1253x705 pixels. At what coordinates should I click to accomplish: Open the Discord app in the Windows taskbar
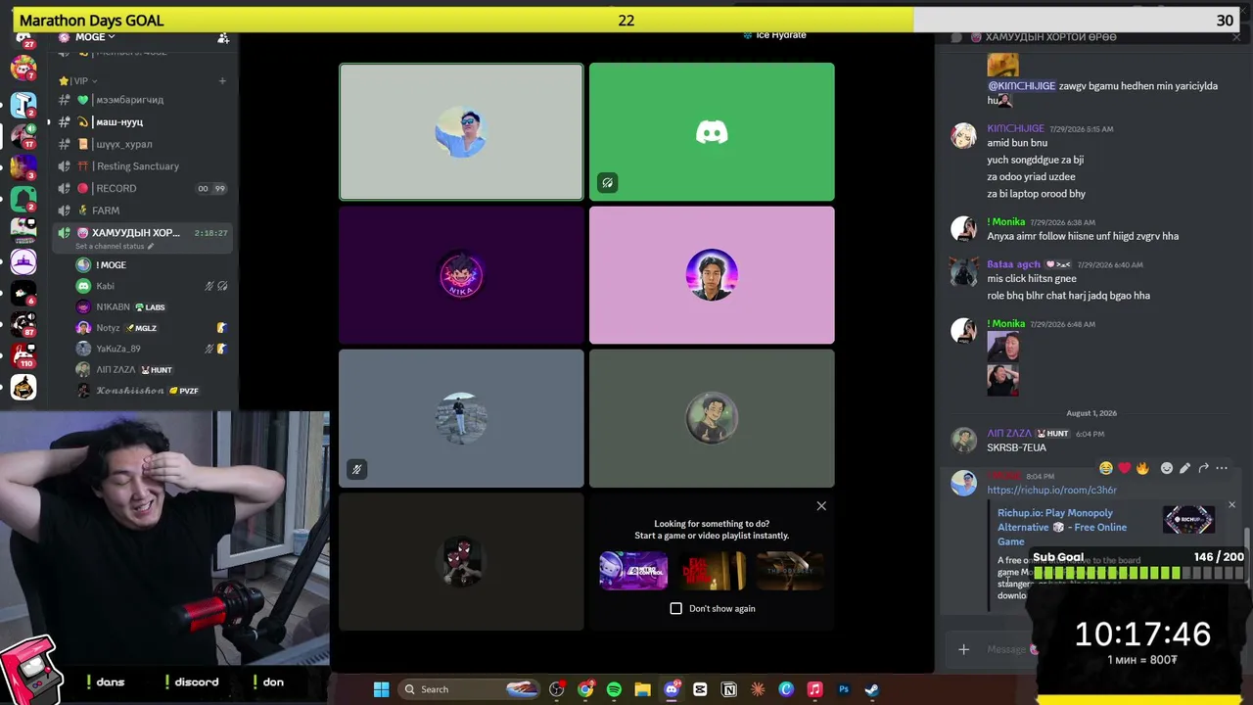coord(672,689)
